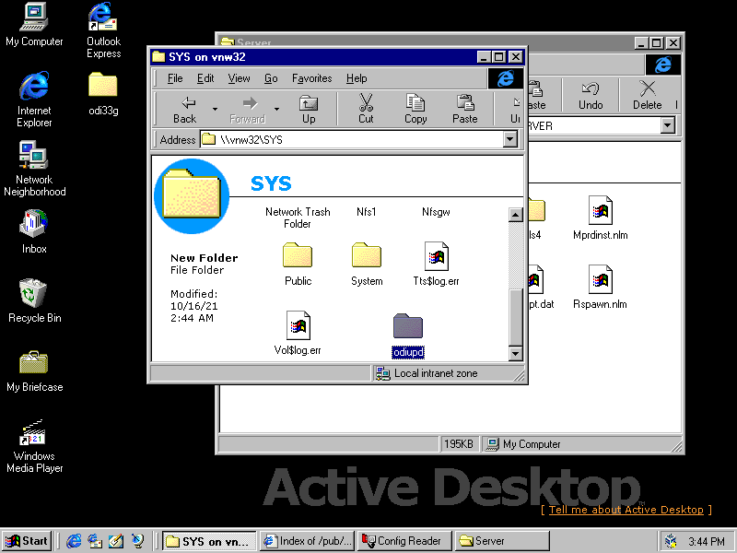Launch Internet Explorer from Quick Launch
The height and width of the screenshot is (553, 737).
(x=74, y=541)
